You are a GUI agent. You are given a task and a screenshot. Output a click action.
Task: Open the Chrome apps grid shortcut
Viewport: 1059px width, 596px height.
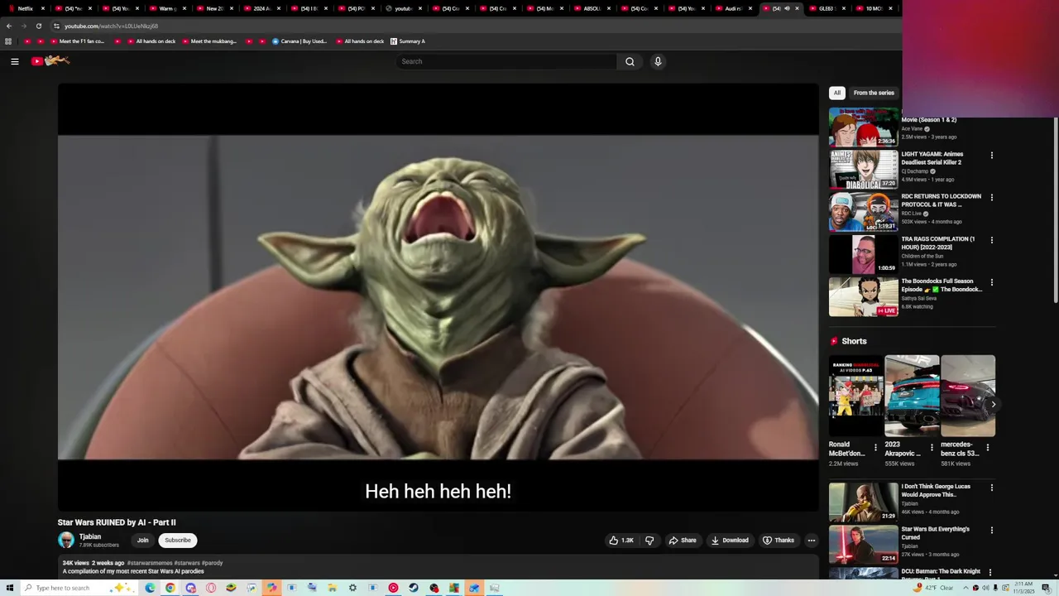tap(8, 41)
